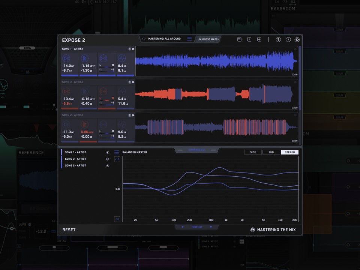Switch EQ view to Stereo
Image resolution: width=360 pixels, height=270 pixels.
290,152
